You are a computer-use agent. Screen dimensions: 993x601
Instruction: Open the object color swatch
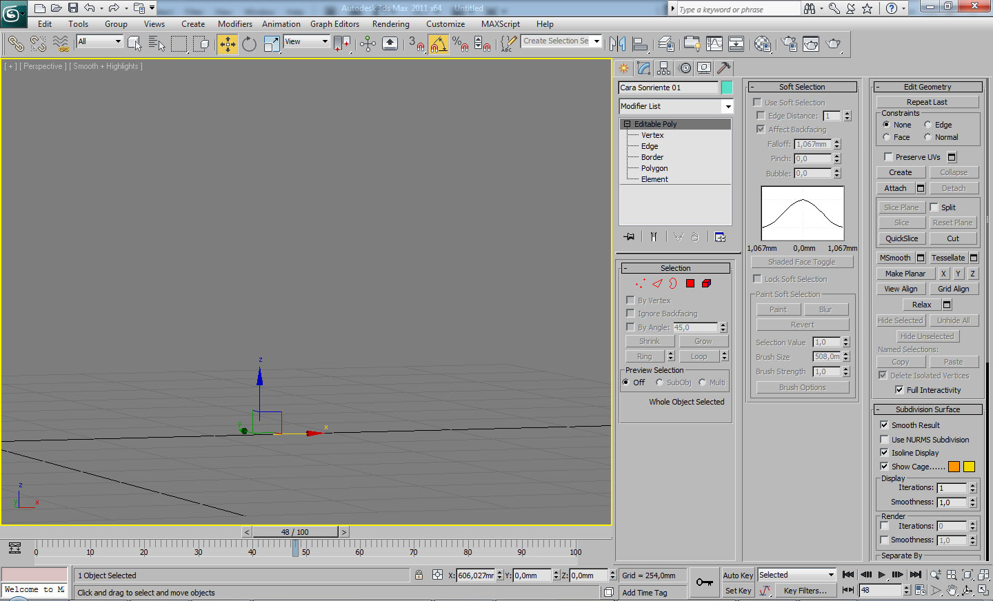tap(727, 88)
